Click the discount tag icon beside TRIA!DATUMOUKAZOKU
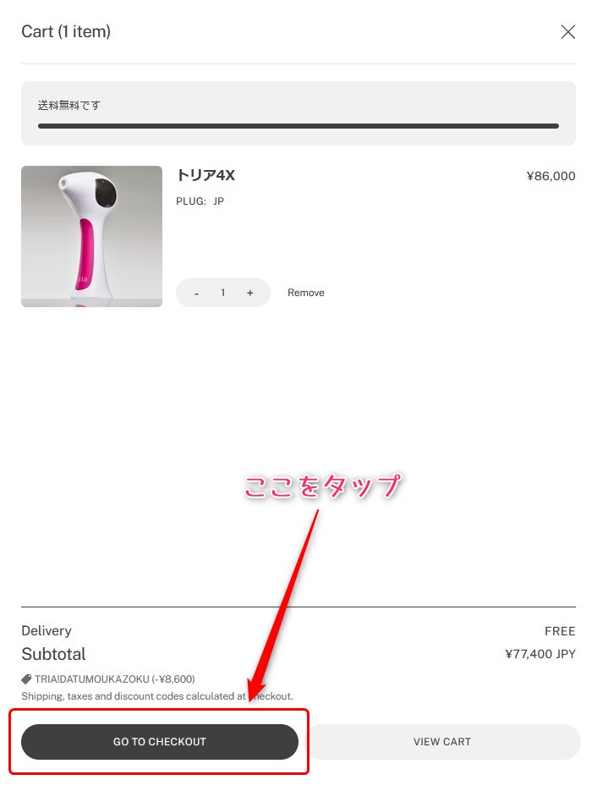 pyautogui.click(x=26, y=679)
